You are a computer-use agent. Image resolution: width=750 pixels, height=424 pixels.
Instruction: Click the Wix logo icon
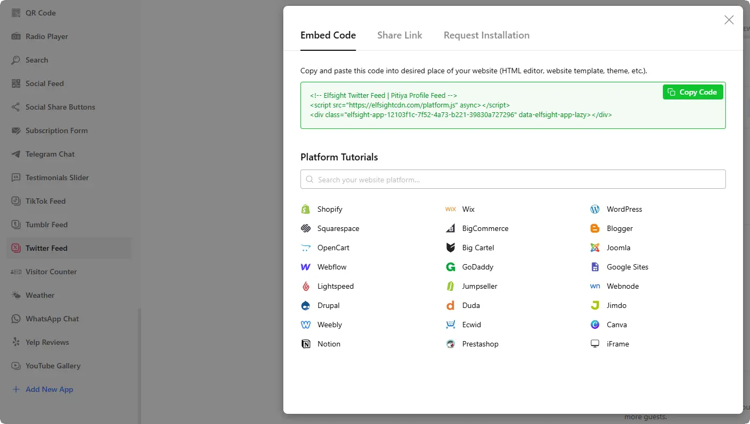click(451, 209)
